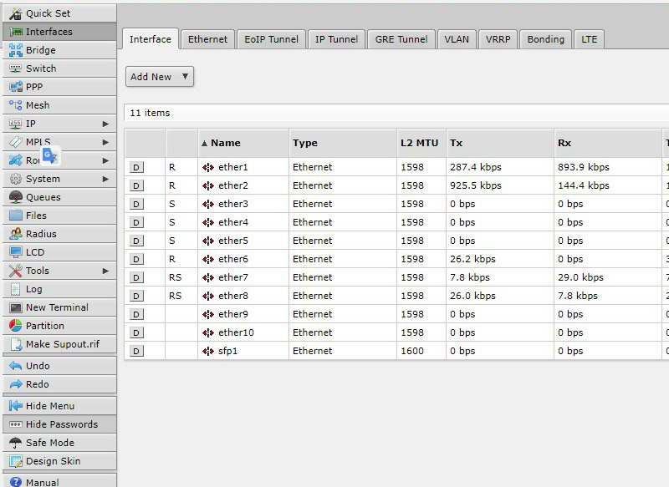
Task: Open the ether2 interface link
Action: (232, 185)
